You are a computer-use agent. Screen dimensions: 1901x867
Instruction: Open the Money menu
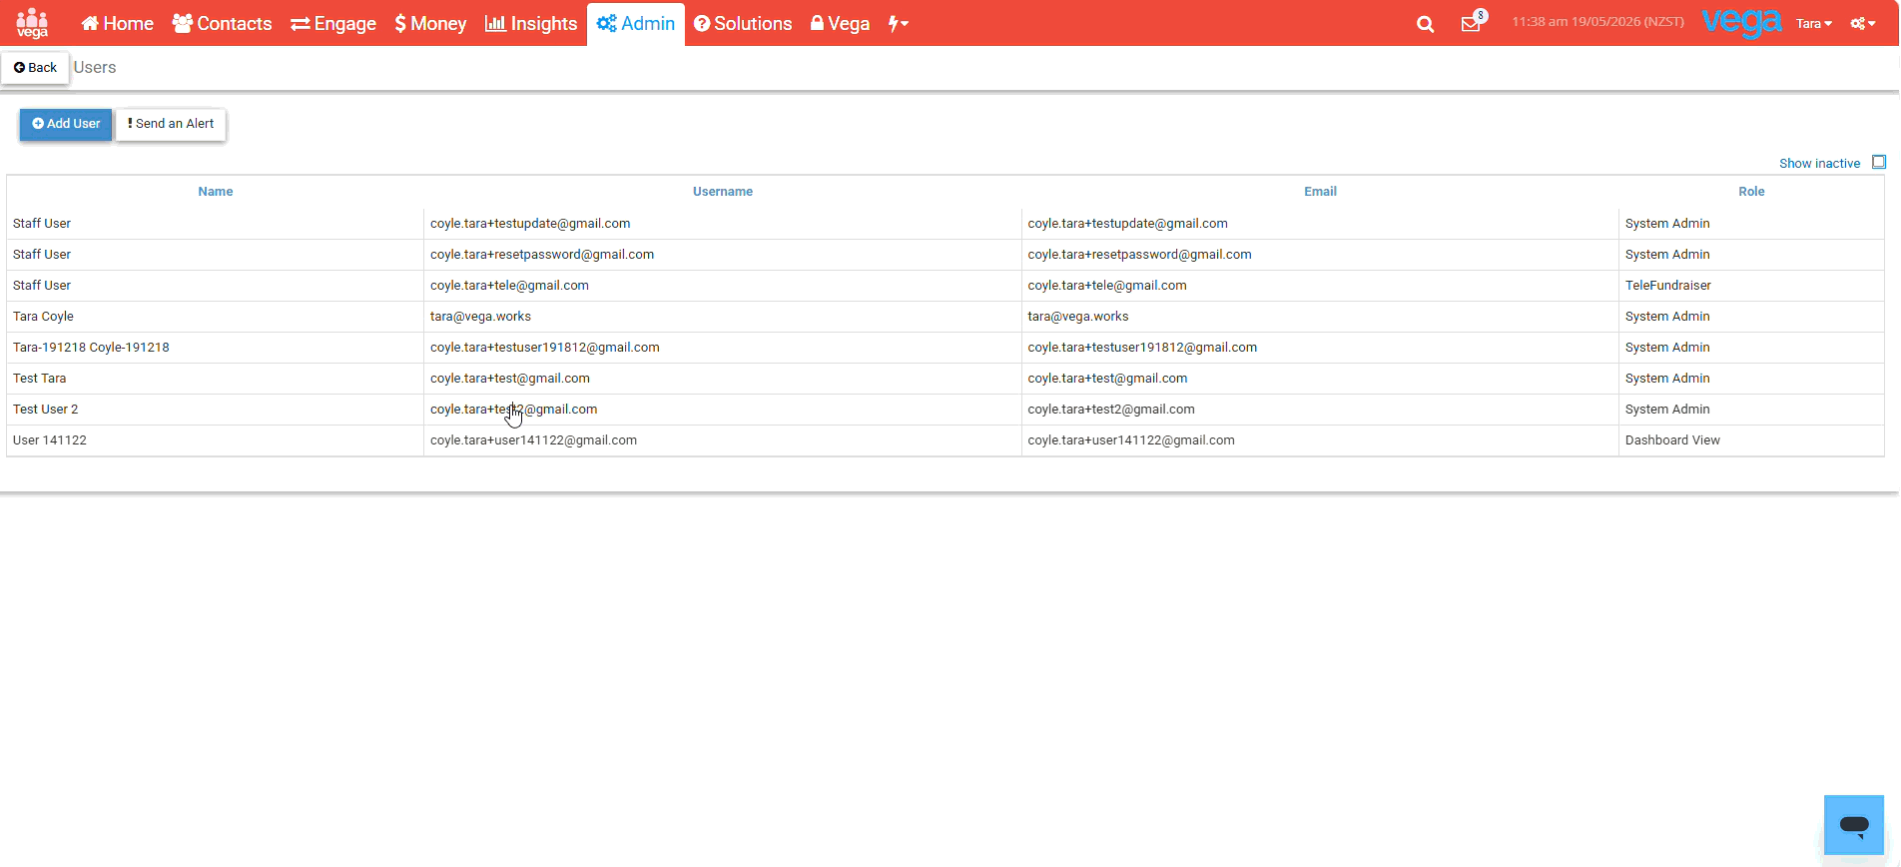[430, 23]
